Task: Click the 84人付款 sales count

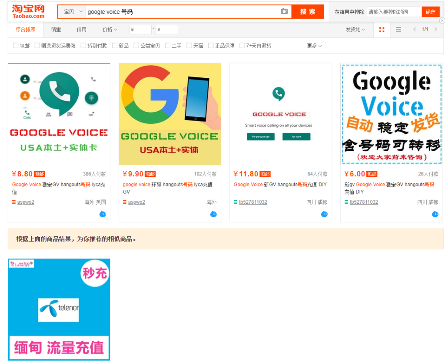Action: point(317,174)
